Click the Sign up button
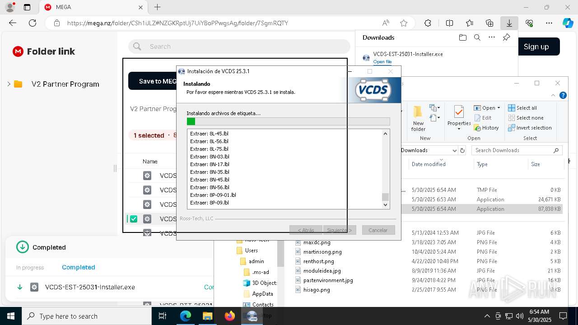The width and height of the screenshot is (578, 325). click(536, 46)
